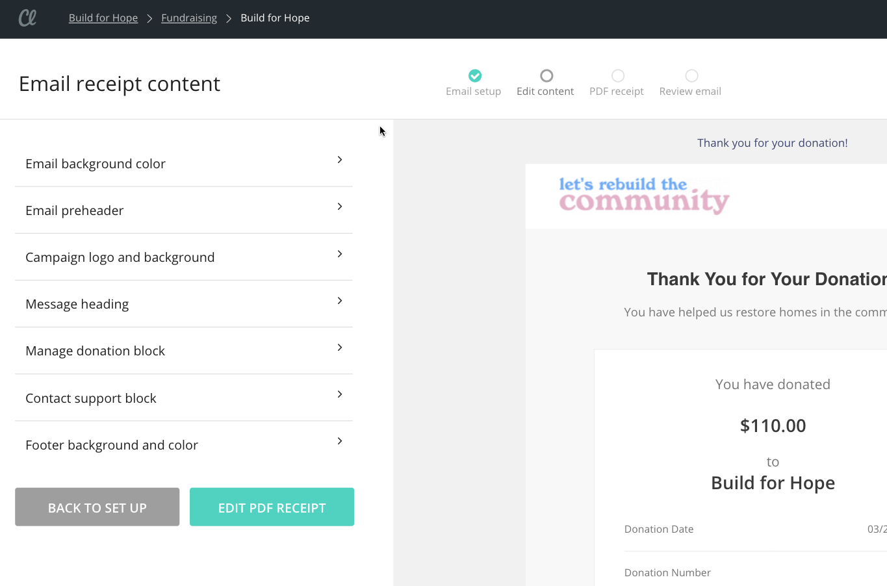
Task: Click the Thank You for Your Donation heading
Action: [767, 279]
